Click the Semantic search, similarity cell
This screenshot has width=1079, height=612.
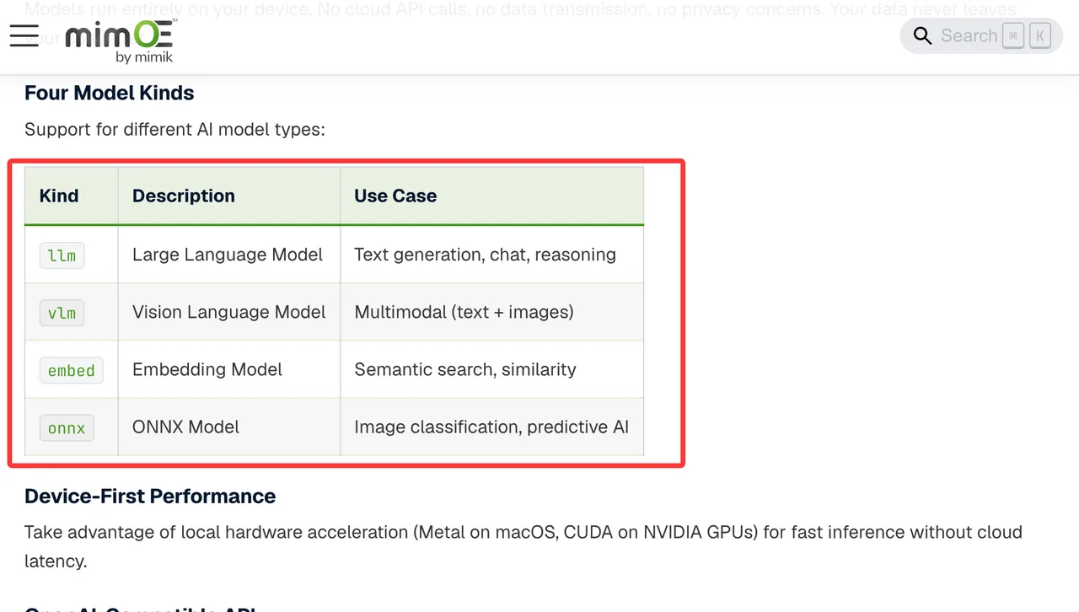point(492,369)
